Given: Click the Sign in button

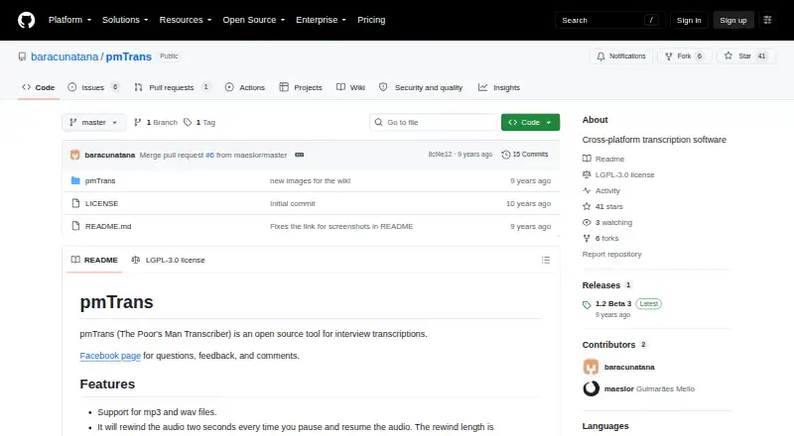Looking at the screenshot, I should coord(689,20).
